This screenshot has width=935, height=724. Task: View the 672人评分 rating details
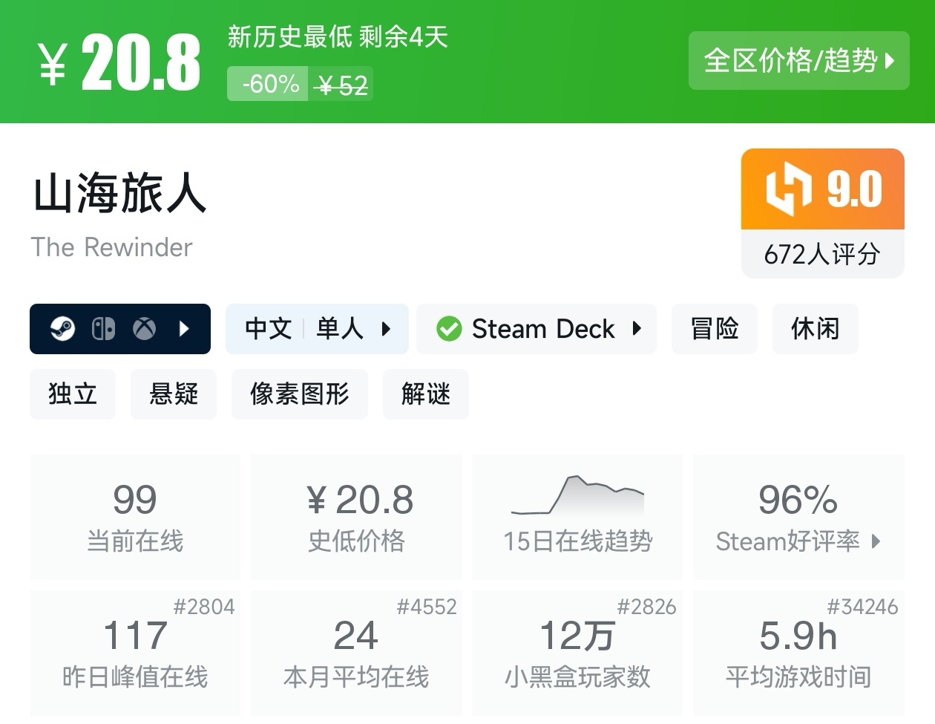coord(822,254)
